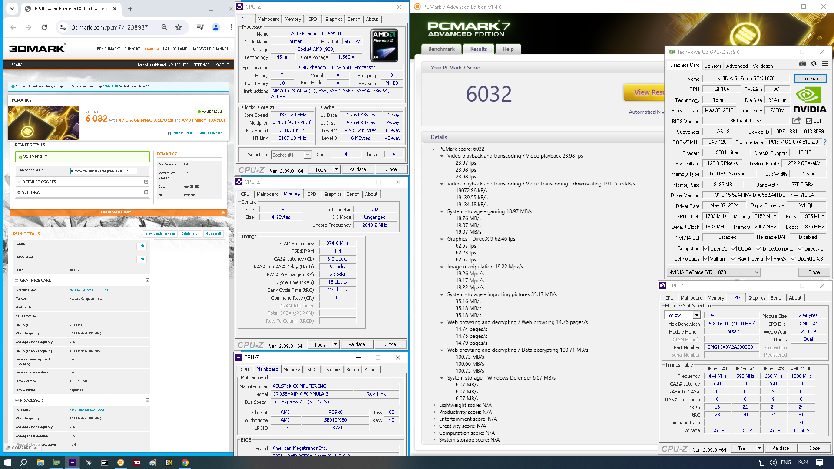Click the result link URL field
This screenshot has height=469, width=834.
pyautogui.click(x=104, y=171)
